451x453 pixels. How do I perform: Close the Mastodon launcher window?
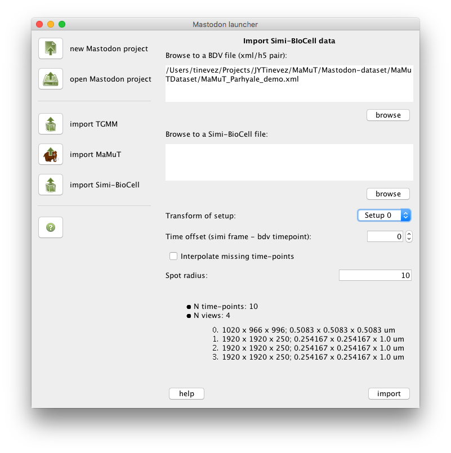pyautogui.click(x=39, y=24)
